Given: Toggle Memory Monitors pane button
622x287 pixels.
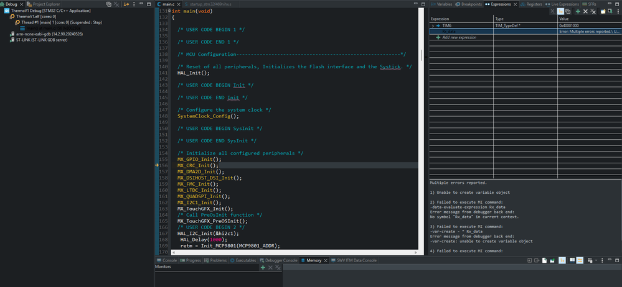Looking at the screenshot, I should coord(562,260).
